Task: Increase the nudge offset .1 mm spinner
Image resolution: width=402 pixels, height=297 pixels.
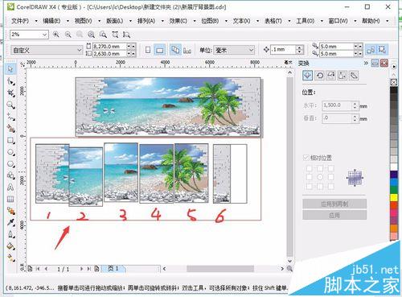Action: [300, 47]
